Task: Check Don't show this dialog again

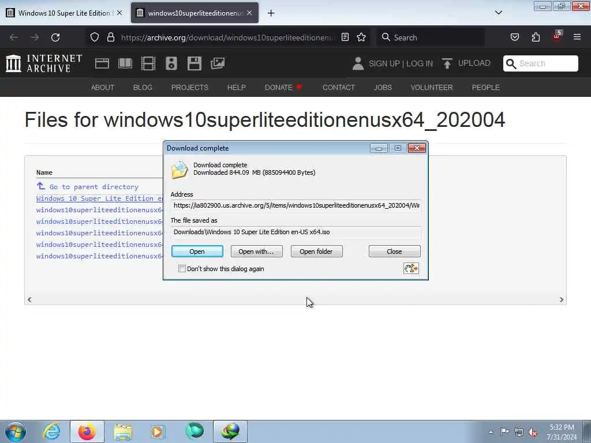Action: [182, 269]
